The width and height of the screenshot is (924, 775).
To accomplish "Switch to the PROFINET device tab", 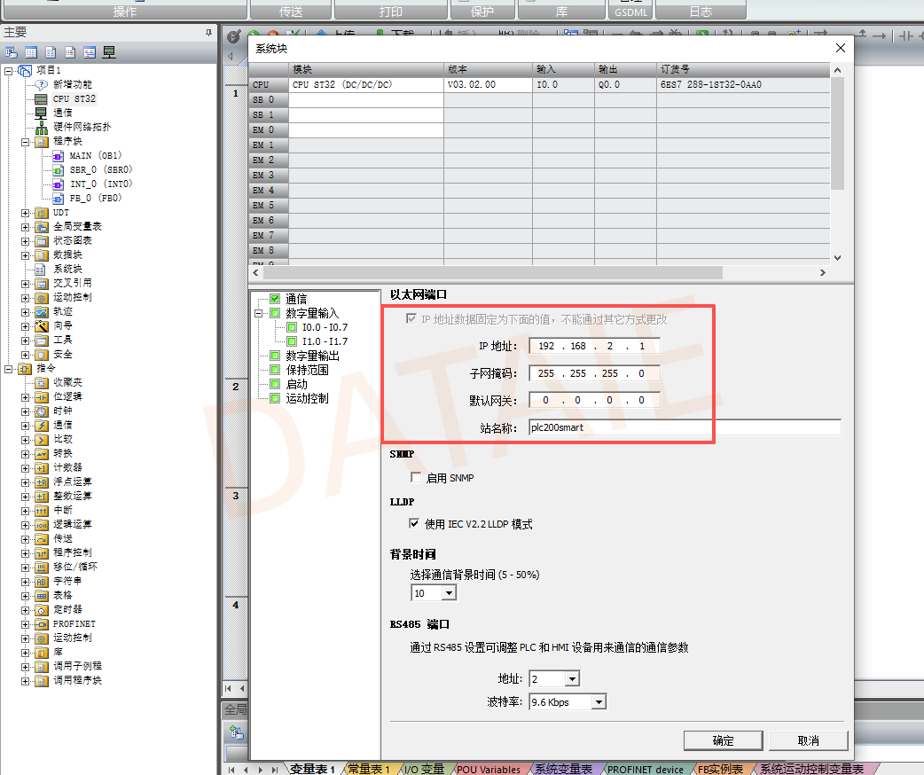I will coord(646,769).
